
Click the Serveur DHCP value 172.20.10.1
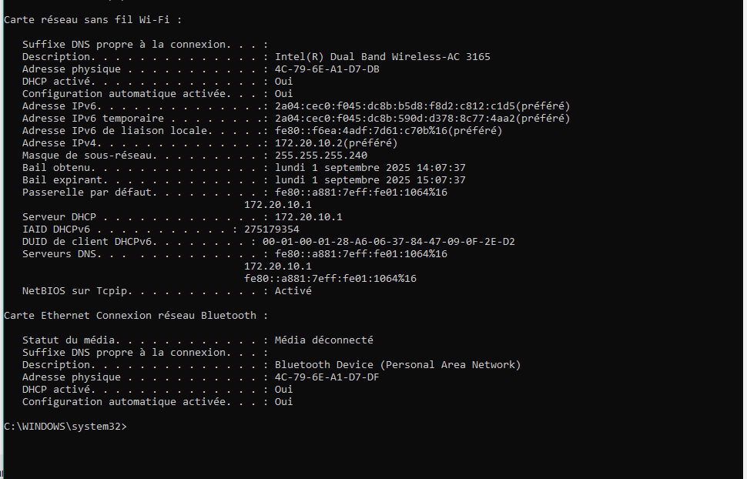[308, 217]
